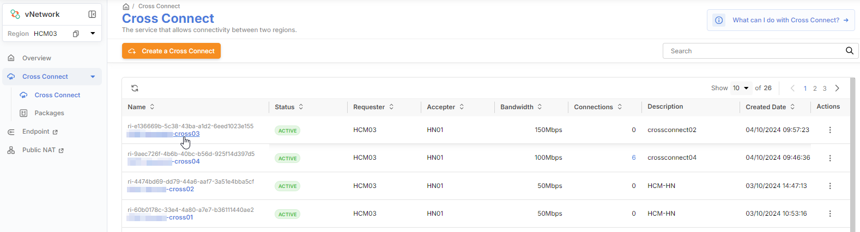
Task: Change the rows-per-page Show dropdown
Action: [x=741, y=88]
